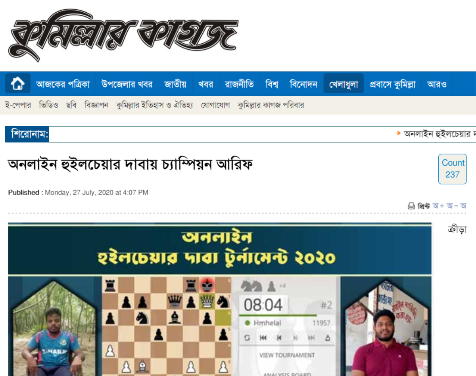The width and height of the screenshot is (476, 376).
Task: Open the উপজেলার খবর section
Action: [x=127, y=84]
